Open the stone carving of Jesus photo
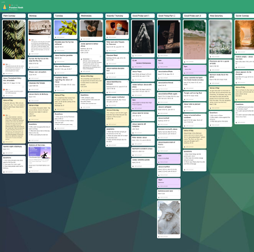Image resolution: width=254 pixels, height=252 pixels. (169, 218)
